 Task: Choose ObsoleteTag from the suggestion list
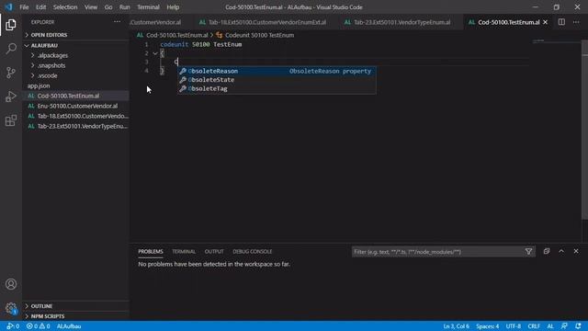click(277, 88)
